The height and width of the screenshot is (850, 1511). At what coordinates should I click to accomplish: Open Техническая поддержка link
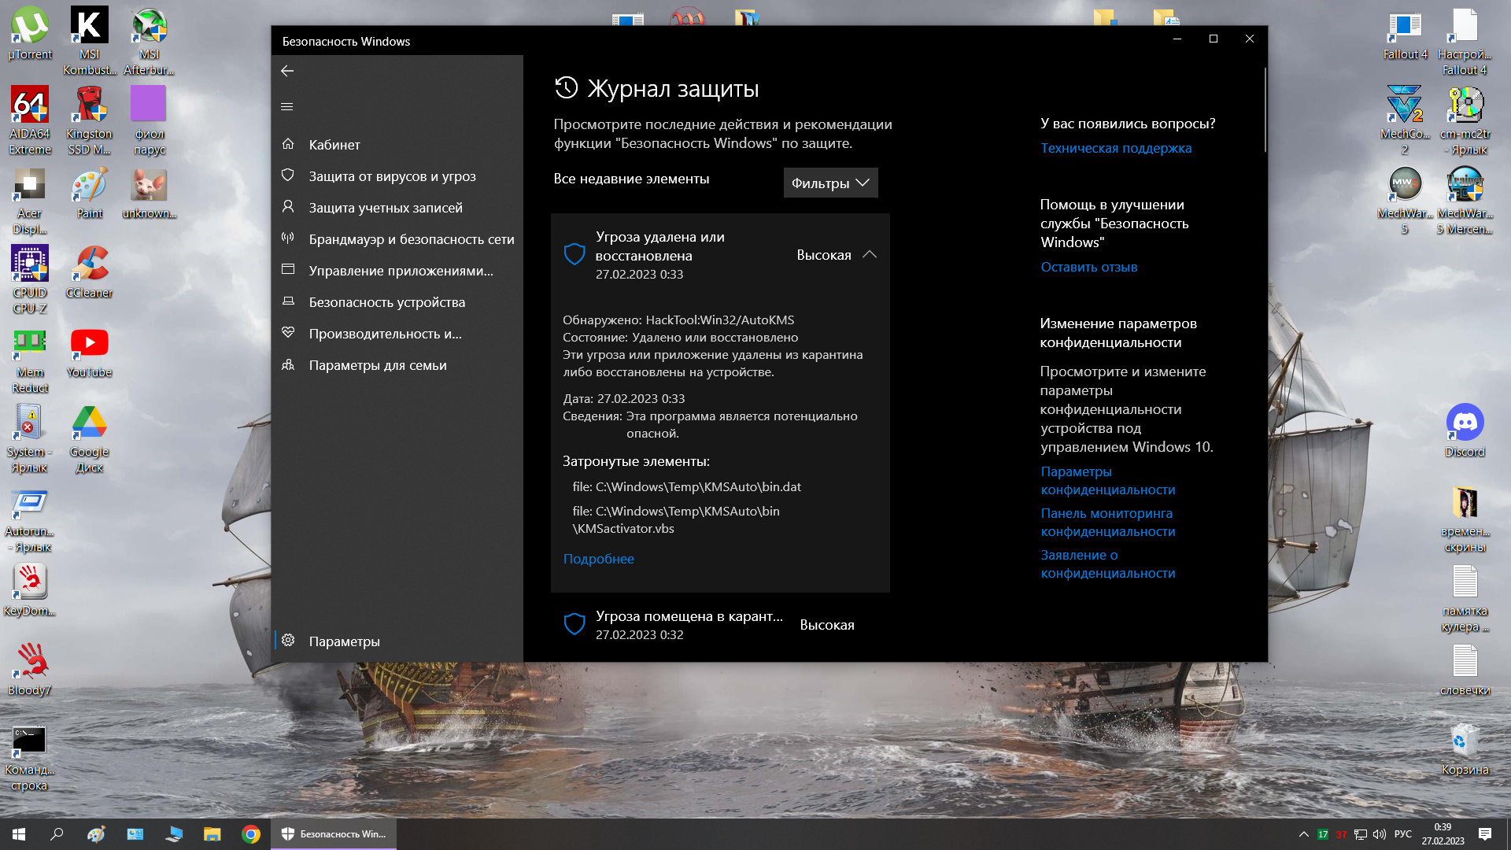coord(1115,148)
